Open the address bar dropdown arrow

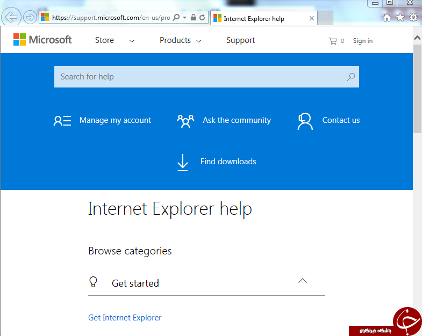(x=184, y=18)
